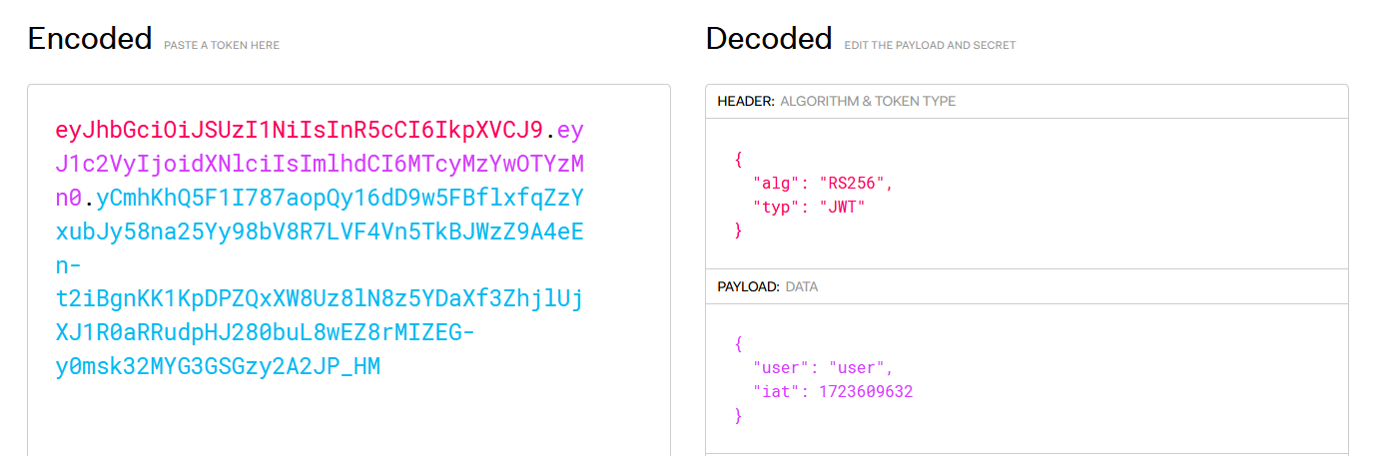This screenshot has height=456, width=1384.
Task: Click the "user" key in the payload JSON
Action: [777, 367]
